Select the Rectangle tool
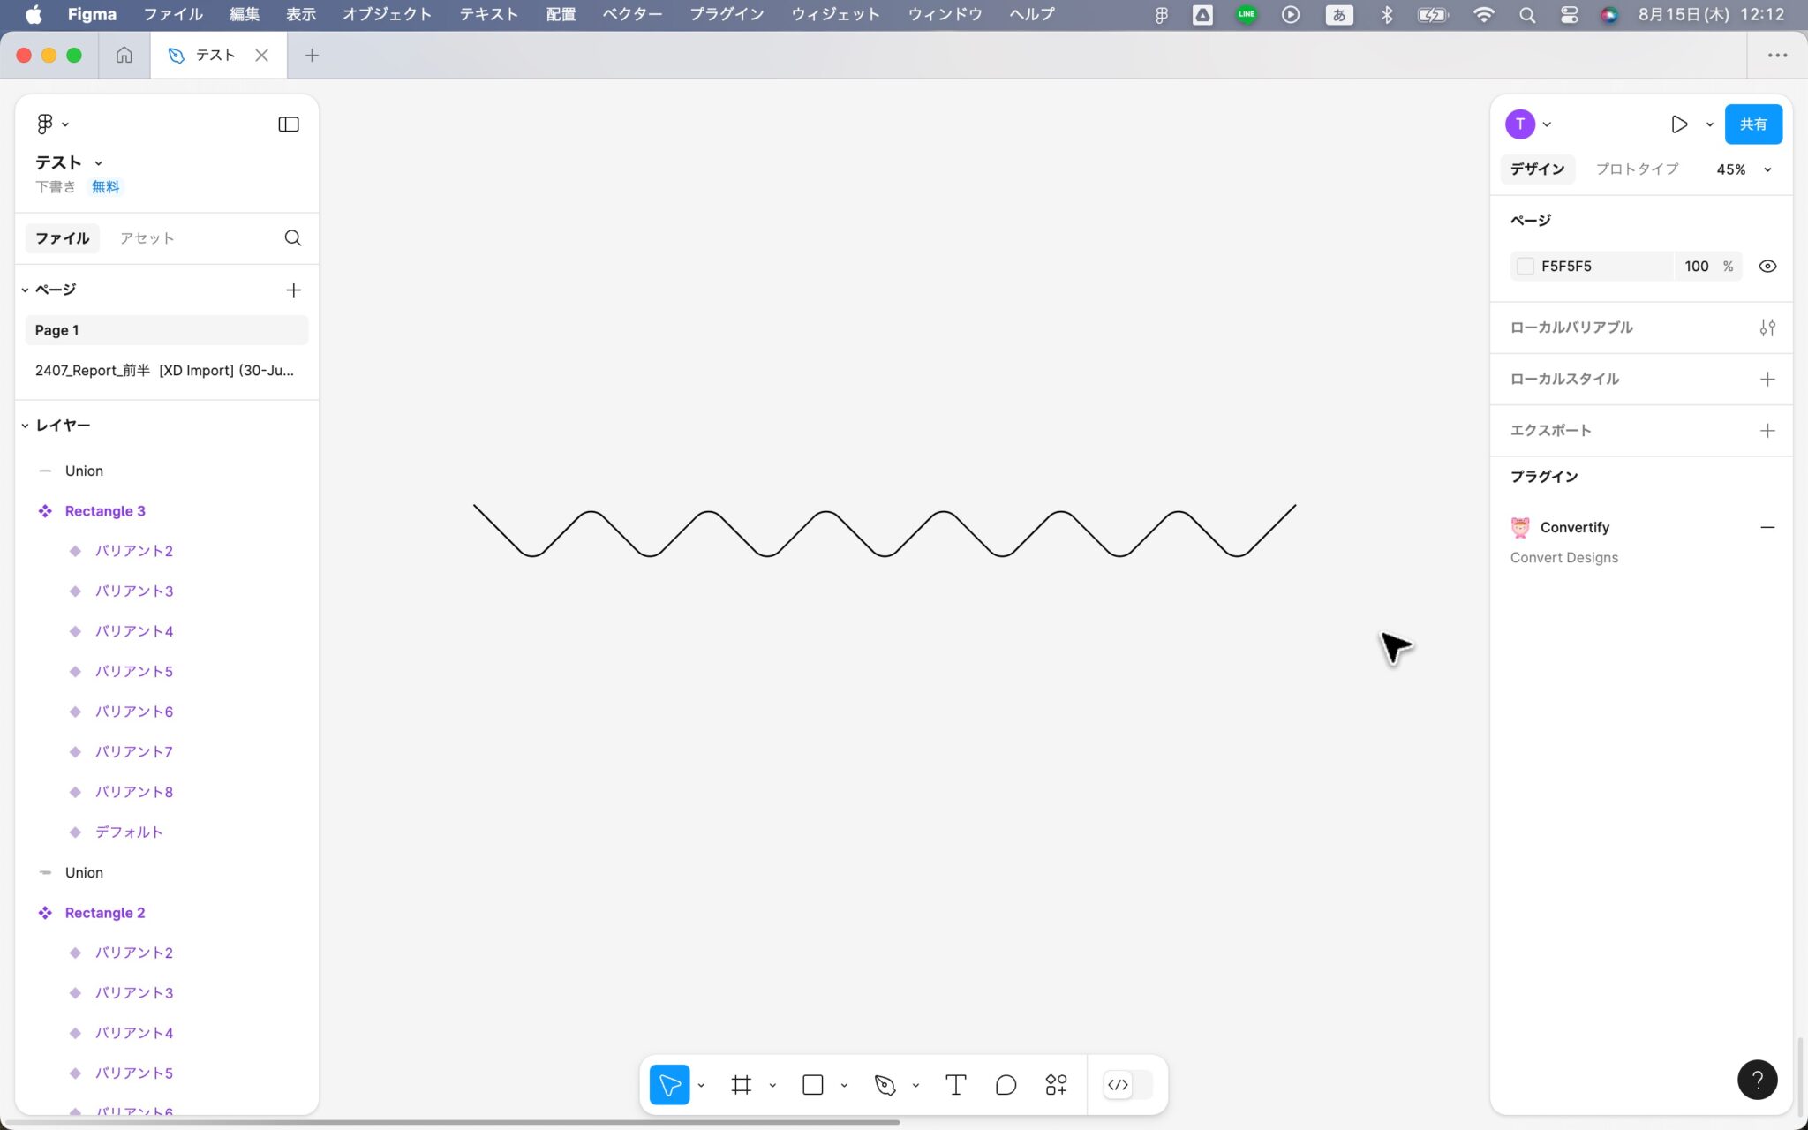 pos(810,1084)
